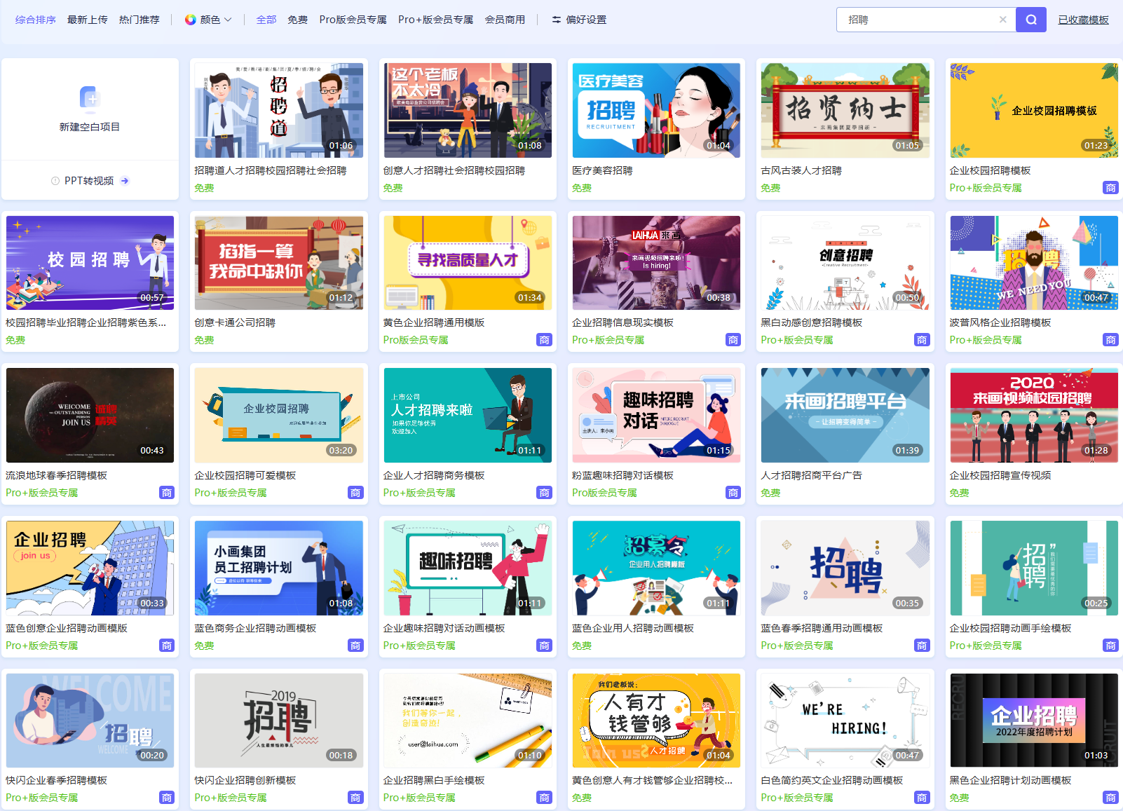Click the search magnifier icon
This screenshot has height=811, width=1123.
coord(1030,19)
